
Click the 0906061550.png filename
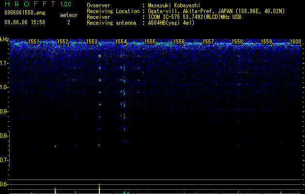point(25,13)
